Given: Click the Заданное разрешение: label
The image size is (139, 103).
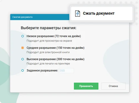Looking at the screenshot, I should (x=42, y=71).
